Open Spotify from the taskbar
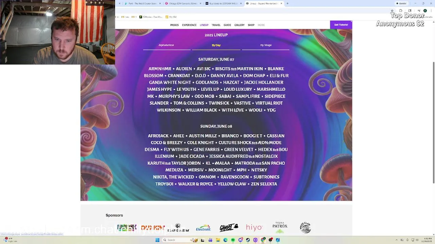The width and height of the screenshot is (435, 244). click(x=233, y=240)
